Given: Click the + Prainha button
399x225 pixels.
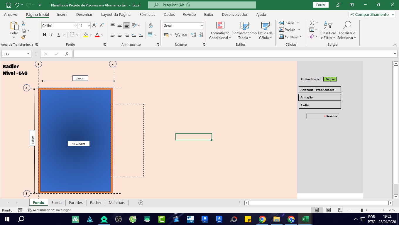Looking at the screenshot, I should 323,116.
